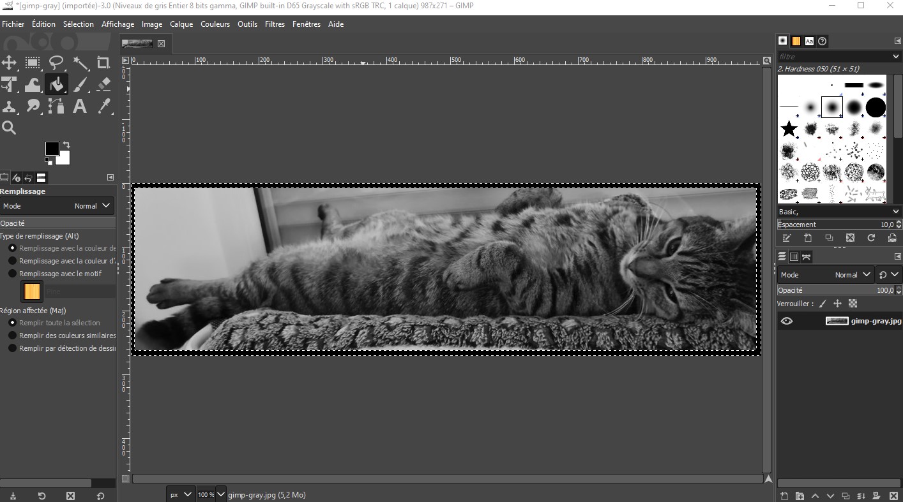The image size is (903, 502).
Task: Open the Undo History tab
Action: click(x=29, y=177)
